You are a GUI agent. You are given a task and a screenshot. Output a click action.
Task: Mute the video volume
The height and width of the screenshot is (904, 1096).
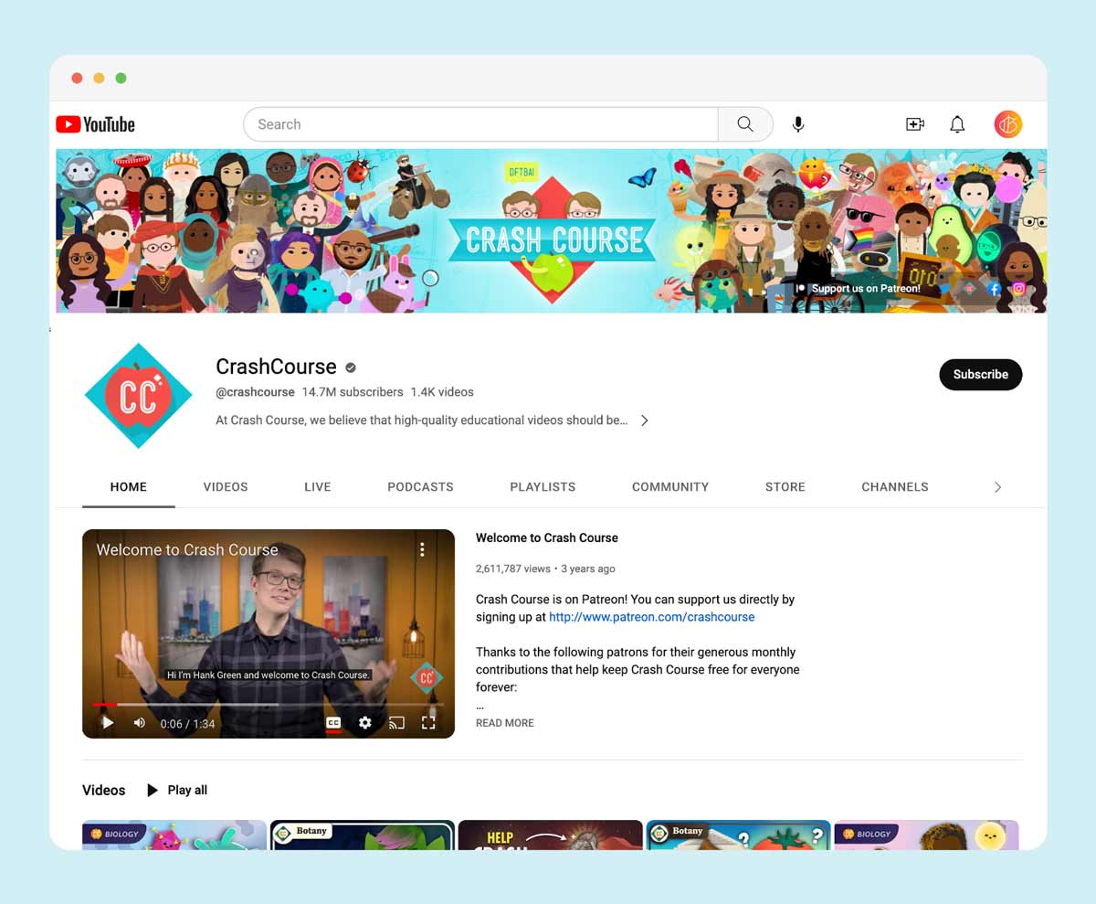(x=139, y=723)
